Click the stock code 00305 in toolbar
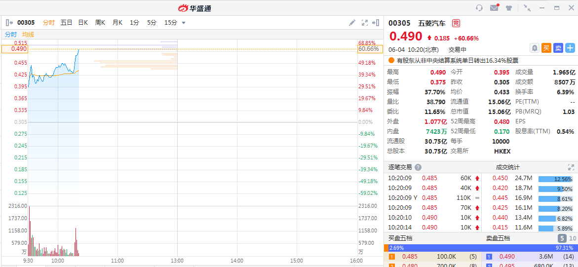The height and width of the screenshot is (267, 578). [26, 23]
